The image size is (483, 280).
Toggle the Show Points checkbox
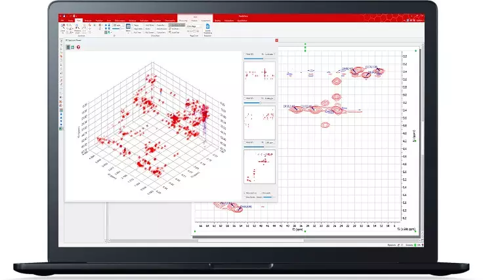point(245,197)
